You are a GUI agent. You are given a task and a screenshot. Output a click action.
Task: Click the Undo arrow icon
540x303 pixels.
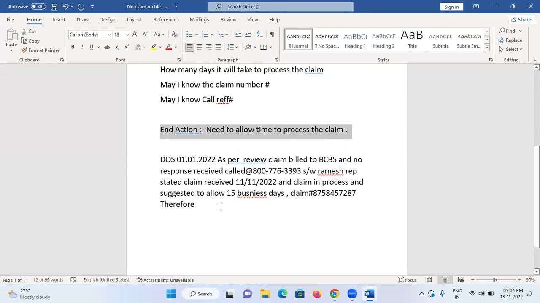pos(65,6)
